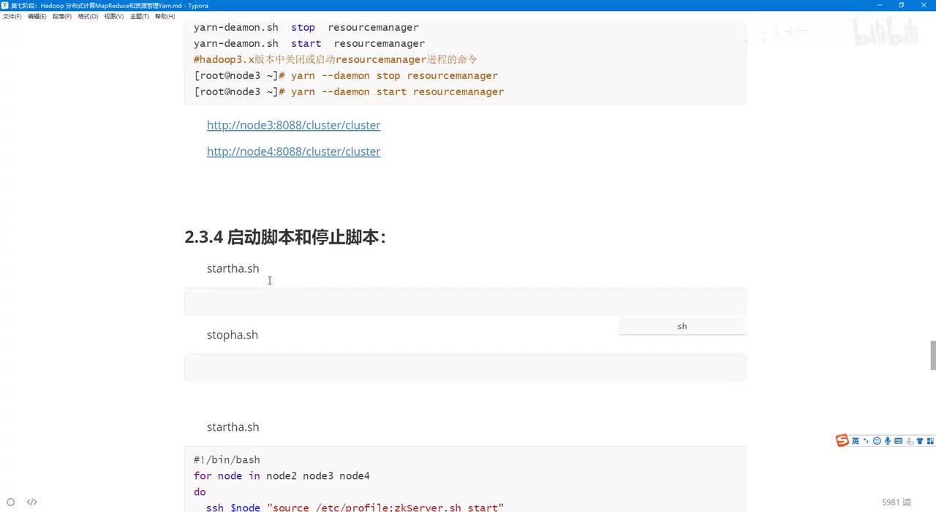Click the Typora app icon in title bar
This screenshot has height=512, width=936.
coord(5,5)
